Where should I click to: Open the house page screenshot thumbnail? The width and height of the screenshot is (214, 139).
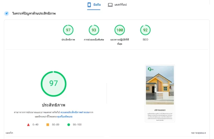pyautogui.click(x=160, y=93)
